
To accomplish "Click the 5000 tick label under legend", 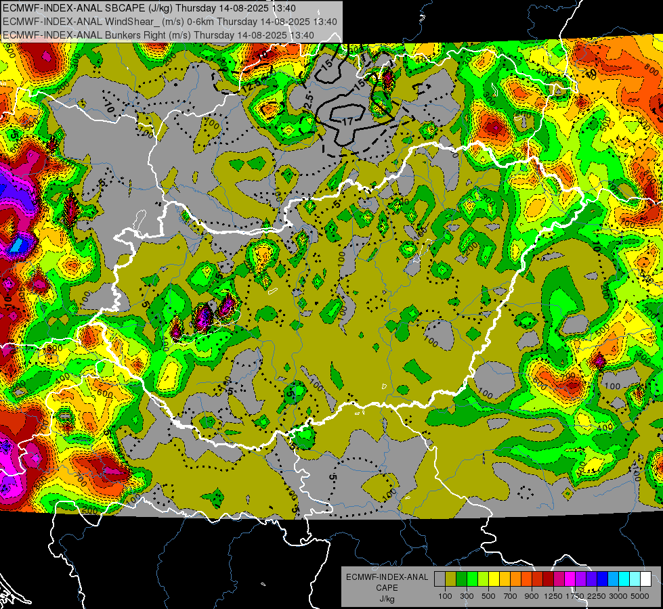I will pyautogui.click(x=640, y=596).
